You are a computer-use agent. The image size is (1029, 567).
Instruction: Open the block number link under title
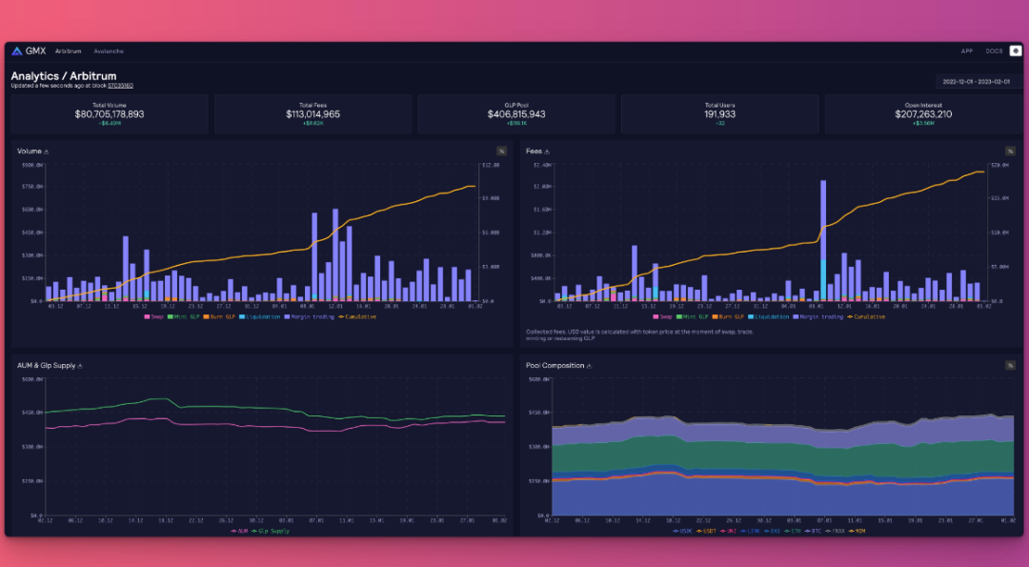click(120, 86)
